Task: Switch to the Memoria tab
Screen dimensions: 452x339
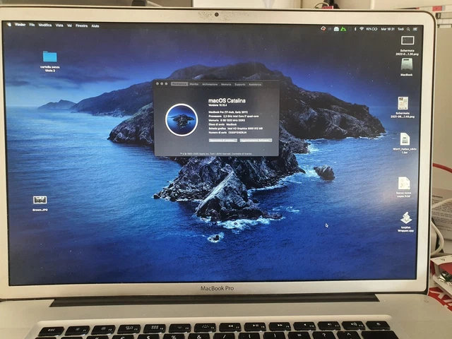Action: (x=226, y=85)
